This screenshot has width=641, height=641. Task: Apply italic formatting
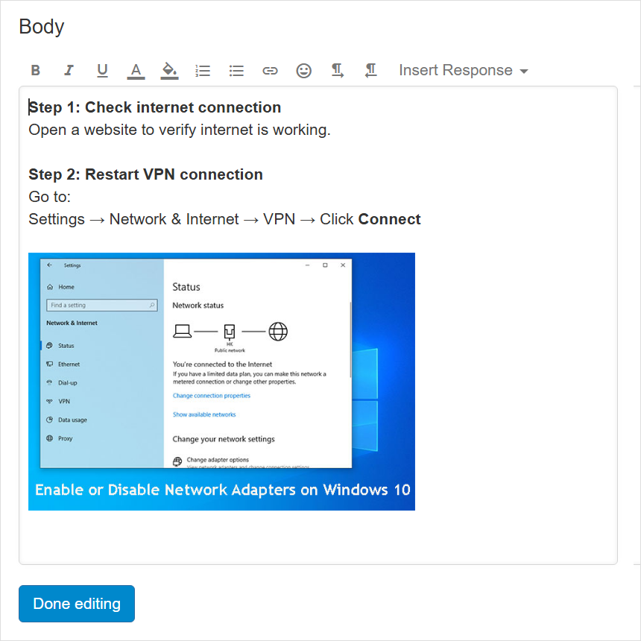click(x=69, y=70)
